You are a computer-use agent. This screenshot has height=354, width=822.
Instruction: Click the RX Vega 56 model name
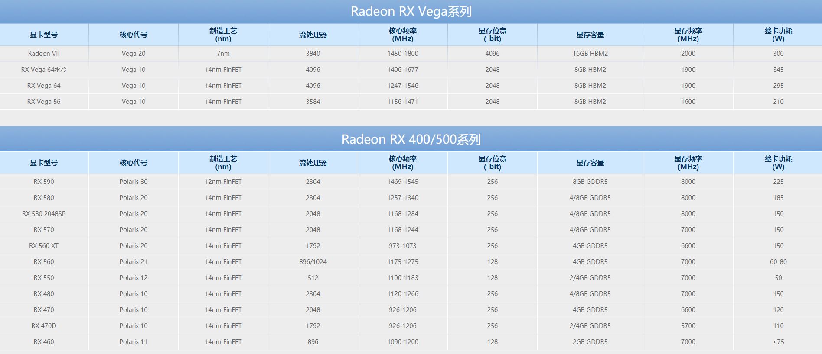click(x=44, y=102)
